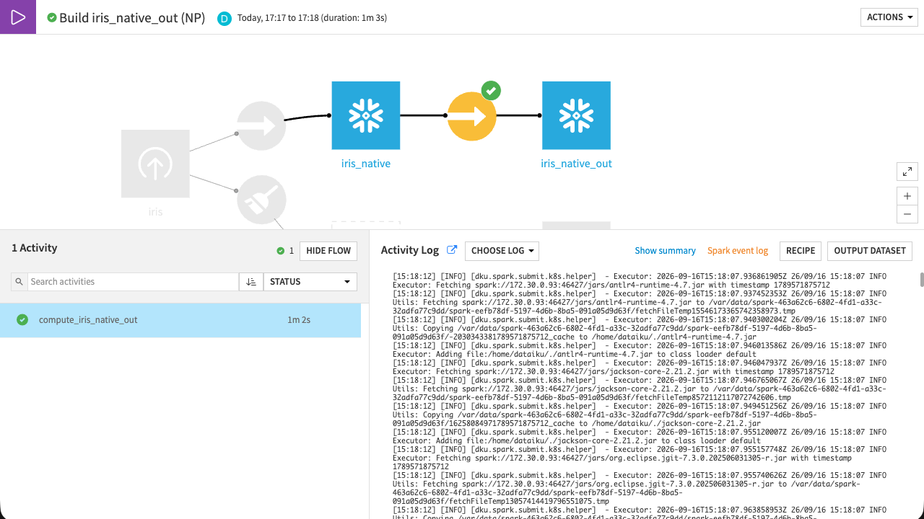The width and height of the screenshot is (924, 519).
Task: Click the green success count indicator
Action: [285, 251]
